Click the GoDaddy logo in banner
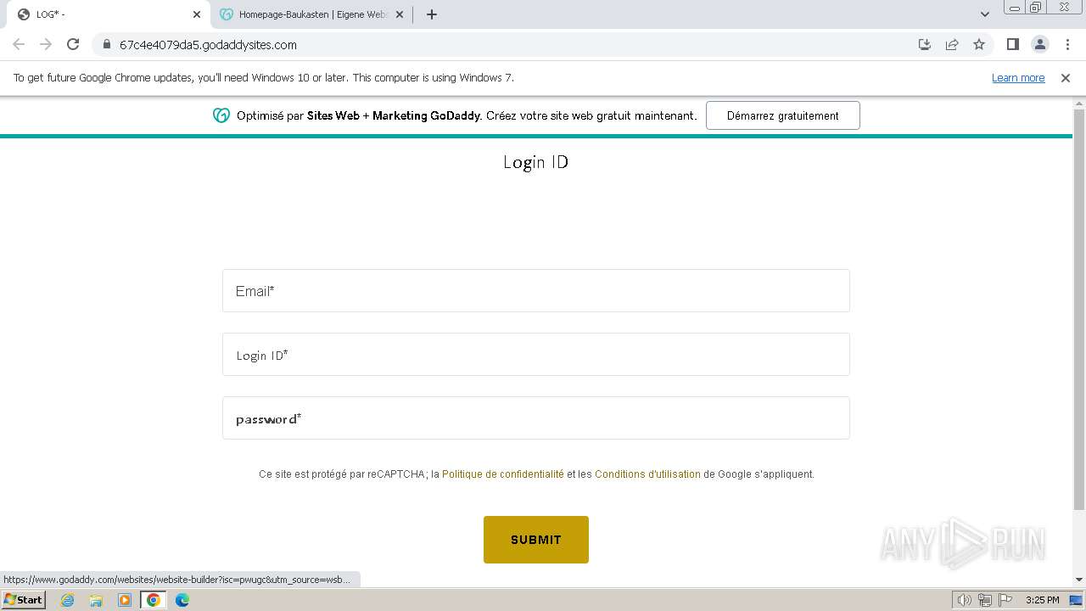 [x=221, y=115]
